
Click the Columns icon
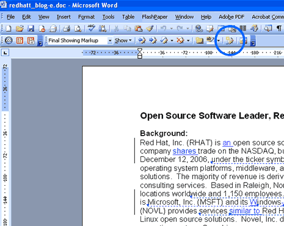[x=242, y=28]
